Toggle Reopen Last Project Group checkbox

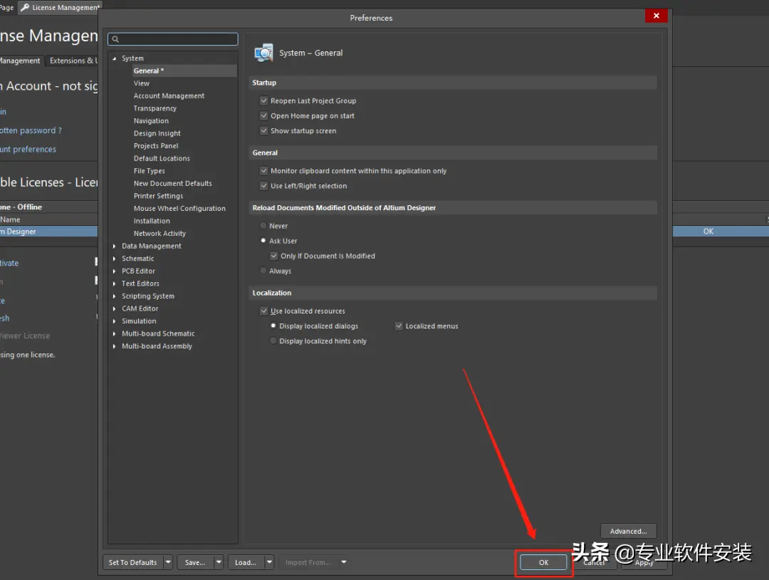[x=264, y=100]
